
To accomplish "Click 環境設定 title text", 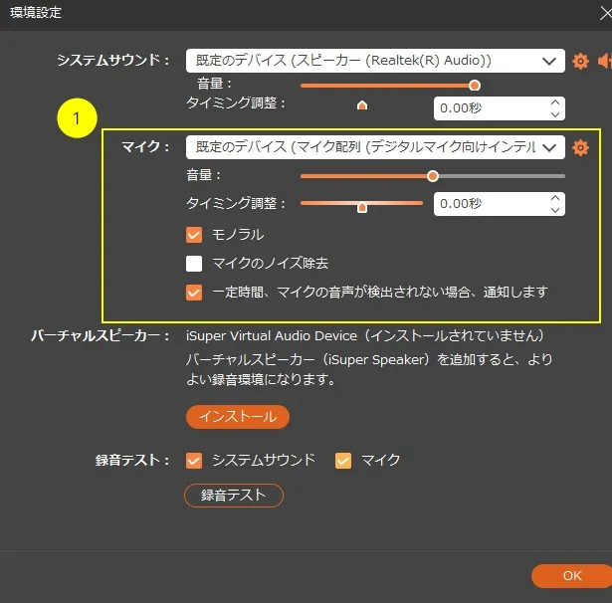I will (x=36, y=13).
